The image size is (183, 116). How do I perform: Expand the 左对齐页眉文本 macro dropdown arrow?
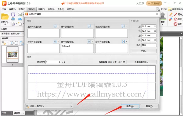point(58,26)
